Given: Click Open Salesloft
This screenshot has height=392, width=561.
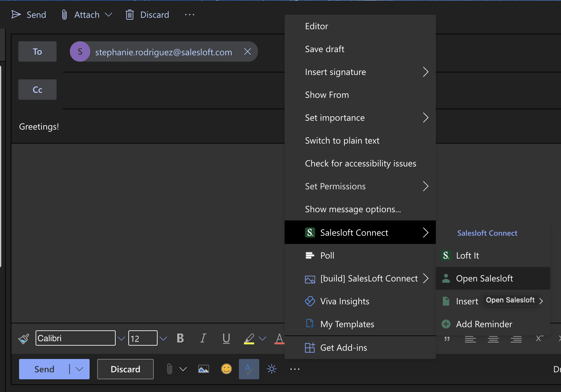Looking at the screenshot, I should [484, 278].
